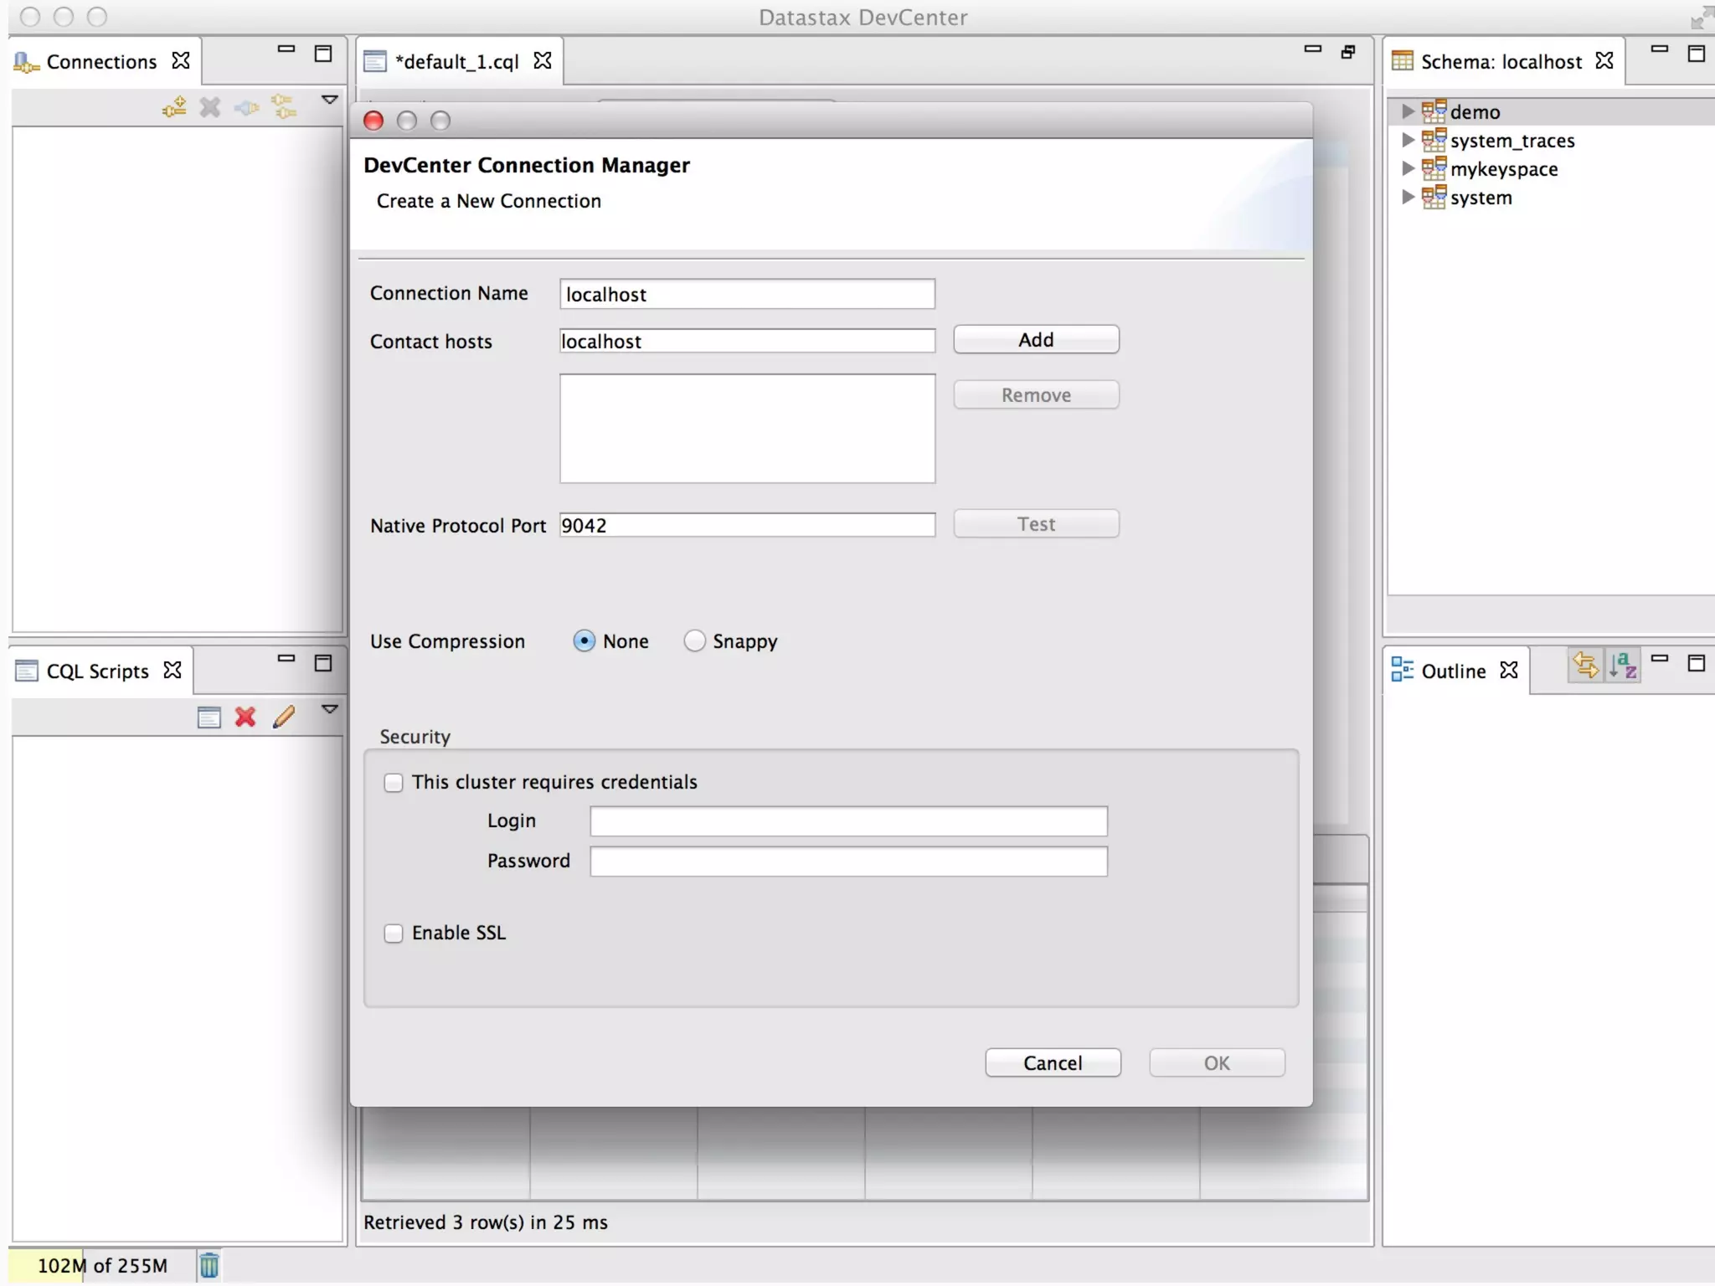This screenshot has height=1286, width=1715.
Task: Switch to the default_1.cql editor tab
Action: [x=456, y=62]
